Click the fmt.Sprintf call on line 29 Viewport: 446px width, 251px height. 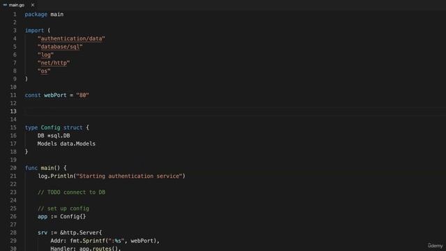tap(115, 241)
